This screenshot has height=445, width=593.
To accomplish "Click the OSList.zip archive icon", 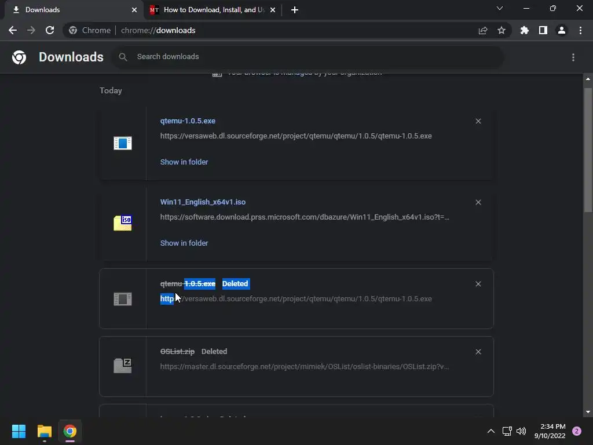I will (x=123, y=366).
